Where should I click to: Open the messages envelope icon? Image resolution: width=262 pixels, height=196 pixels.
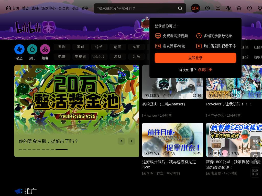point(218,8)
